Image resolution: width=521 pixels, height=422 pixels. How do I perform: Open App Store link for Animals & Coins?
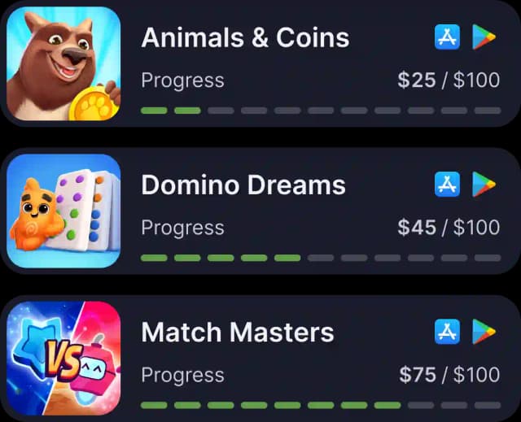[447, 37]
